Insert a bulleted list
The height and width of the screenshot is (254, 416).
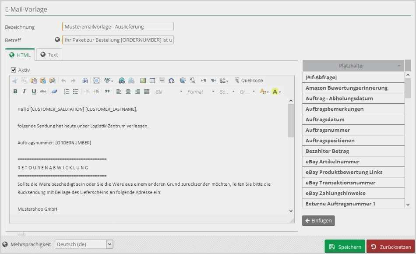(x=75, y=92)
